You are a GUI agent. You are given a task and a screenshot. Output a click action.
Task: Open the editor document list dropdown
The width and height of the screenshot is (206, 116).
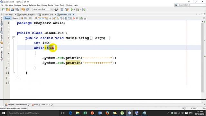(202, 14)
